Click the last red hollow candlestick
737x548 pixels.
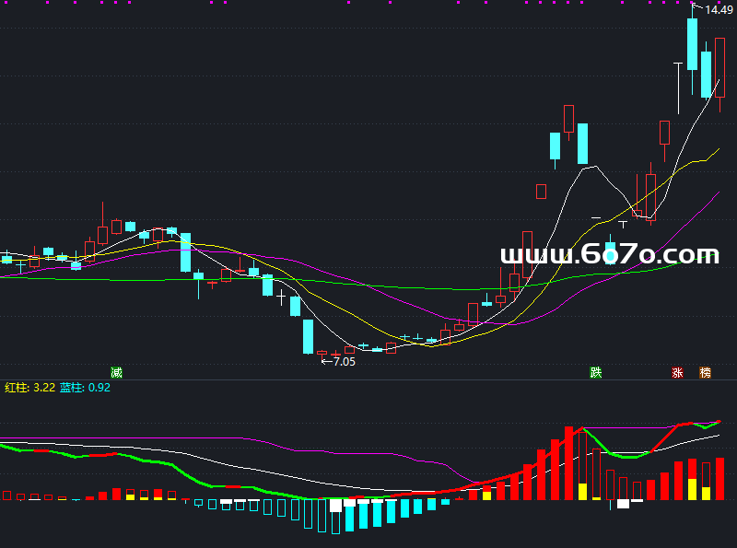pos(719,67)
